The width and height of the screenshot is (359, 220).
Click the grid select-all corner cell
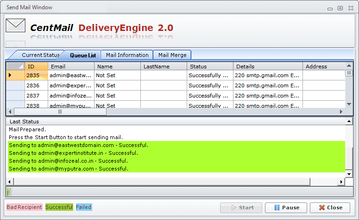point(15,67)
